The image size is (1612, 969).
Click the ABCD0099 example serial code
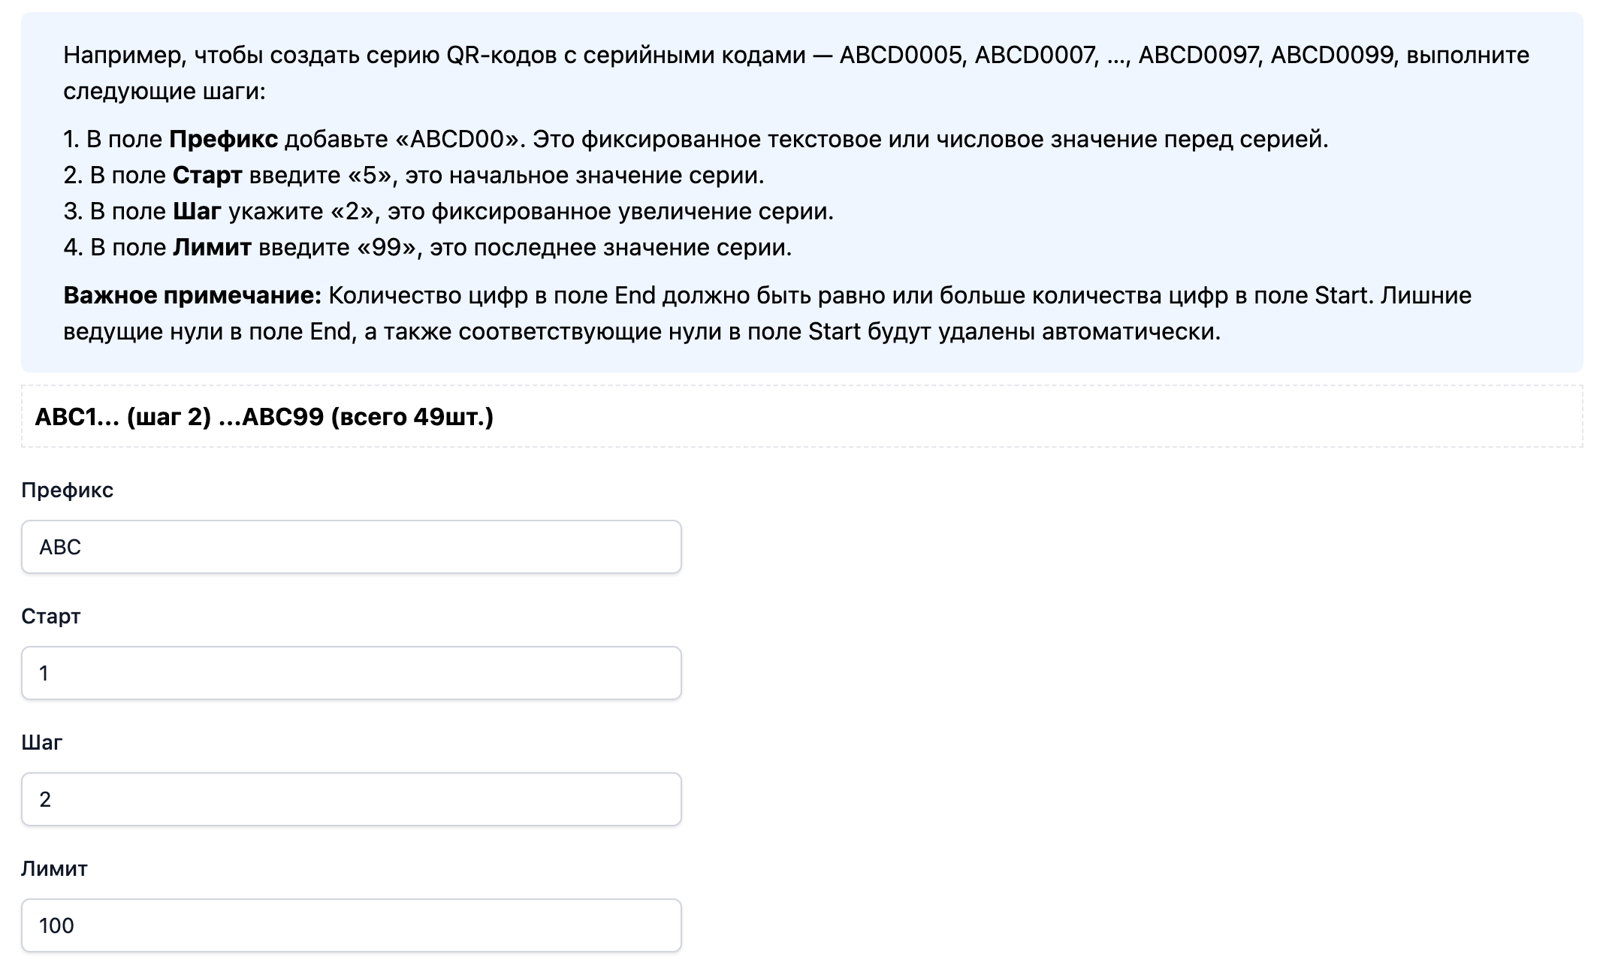click(1332, 55)
